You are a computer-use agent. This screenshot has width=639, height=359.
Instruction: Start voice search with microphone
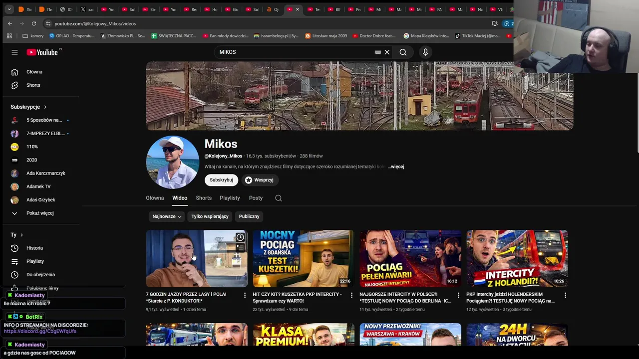point(425,52)
